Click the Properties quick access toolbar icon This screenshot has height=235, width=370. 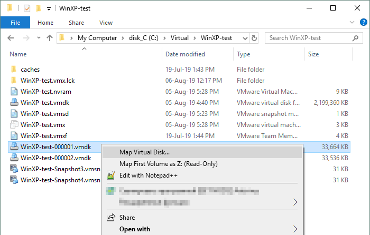(27, 9)
